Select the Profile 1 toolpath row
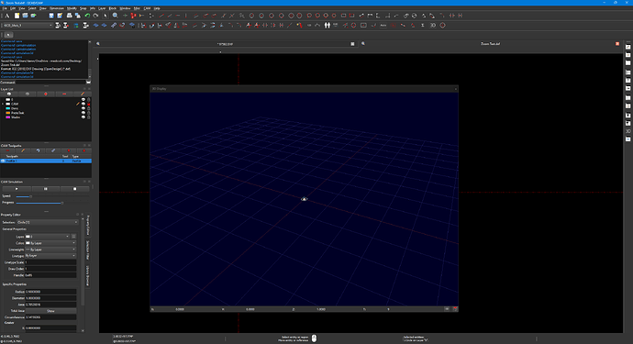Viewport: 633px width, 344px height. pos(46,161)
